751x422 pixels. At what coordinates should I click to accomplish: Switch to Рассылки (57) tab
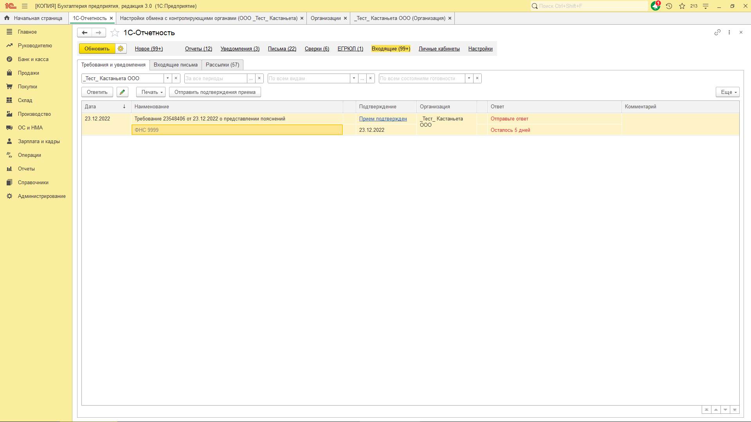coord(222,65)
